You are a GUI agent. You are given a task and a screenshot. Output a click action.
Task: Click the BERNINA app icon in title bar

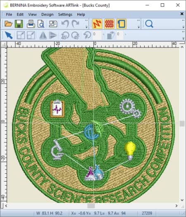tap(6, 5)
